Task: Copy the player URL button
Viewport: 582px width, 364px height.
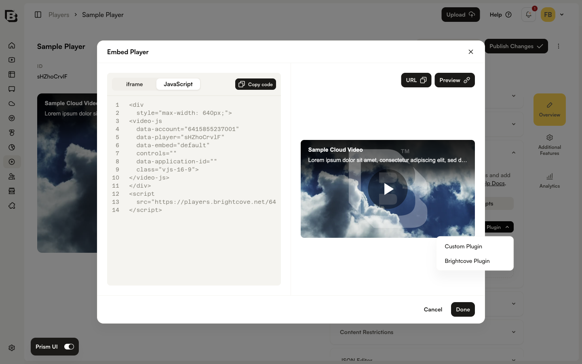Action: pyautogui.click(x=416, y=80)
